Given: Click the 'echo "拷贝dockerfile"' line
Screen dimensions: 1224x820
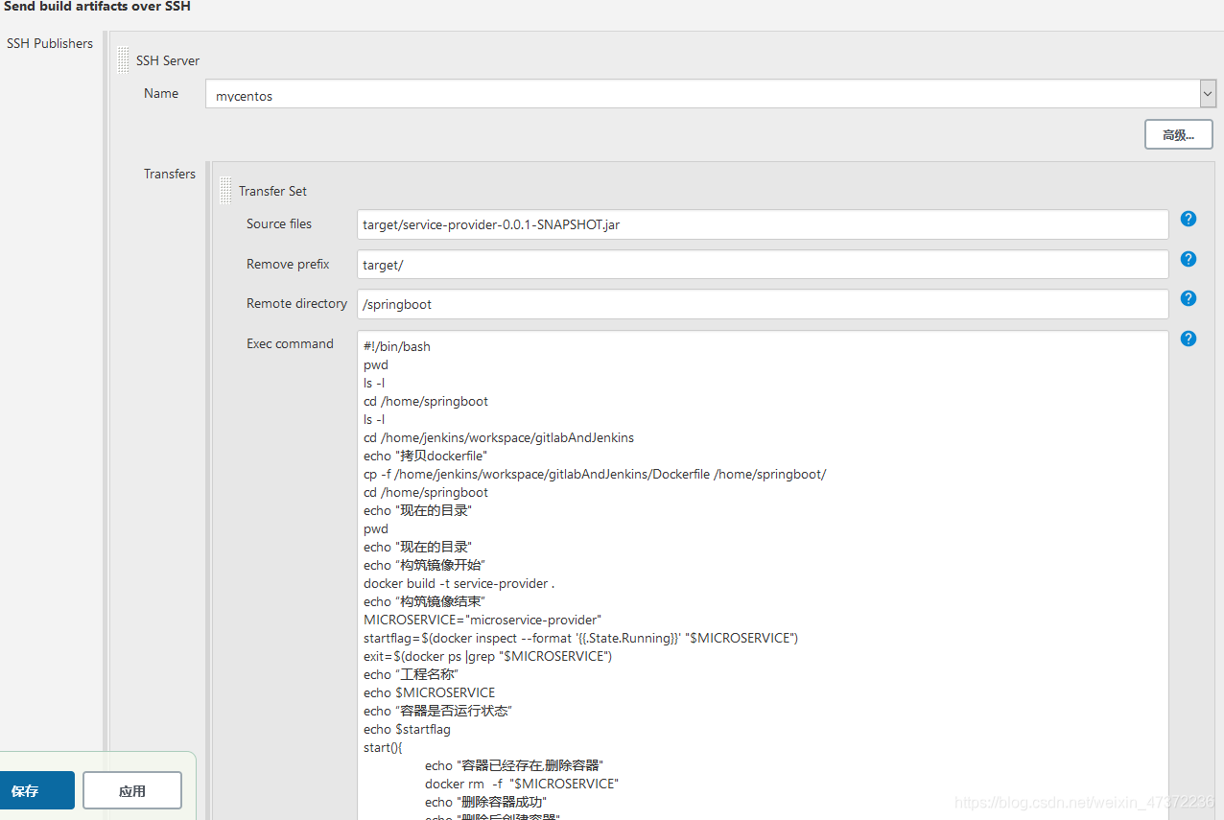Looking at the screenshot, I should pyautogui.click(x=426, y=456).
